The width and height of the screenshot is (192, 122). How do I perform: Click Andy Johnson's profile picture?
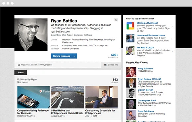(x=131, y=72)
